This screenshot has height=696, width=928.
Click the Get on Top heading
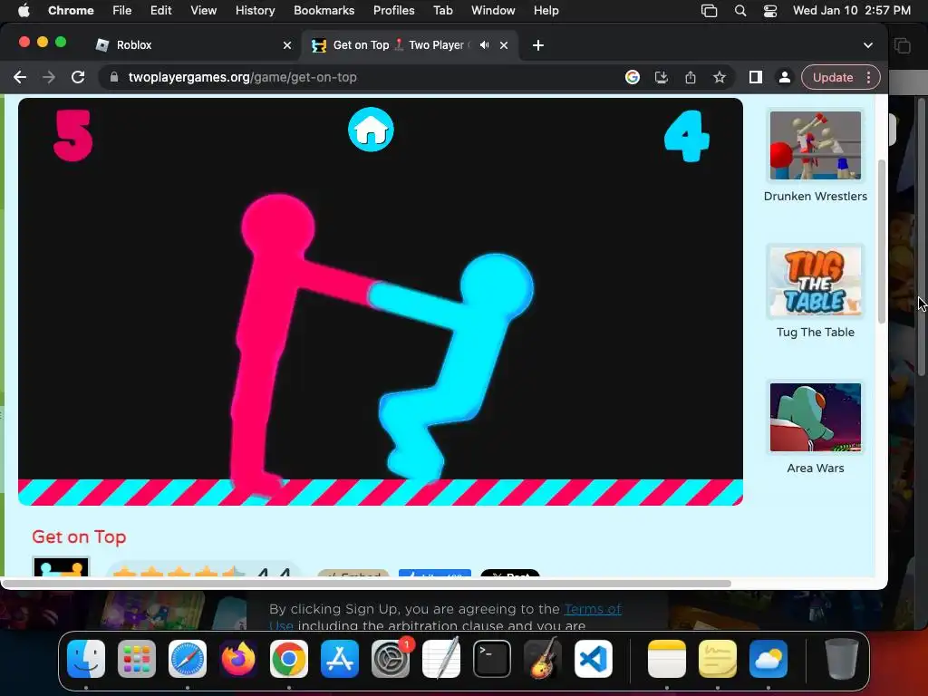[79, 536]
